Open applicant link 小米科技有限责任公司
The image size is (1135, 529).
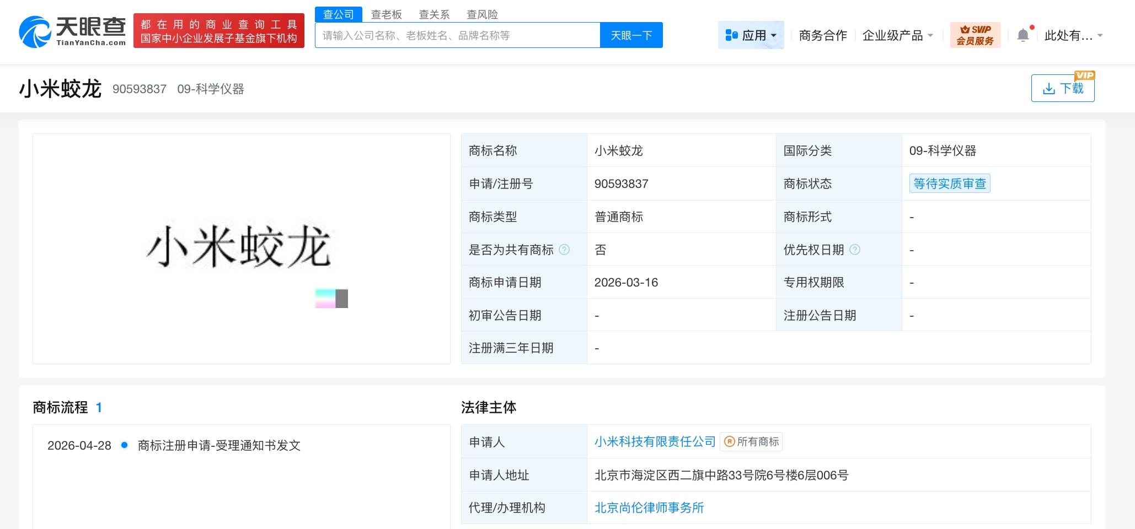(655, 441)
